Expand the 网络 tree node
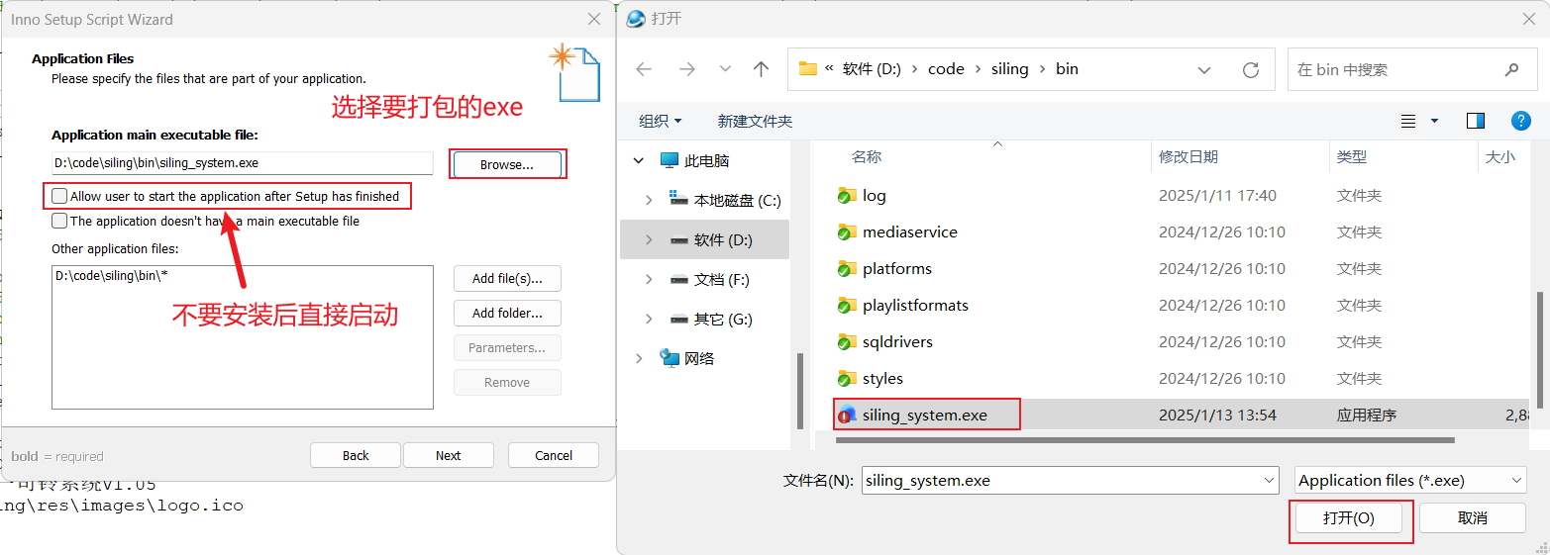 point(639,358)
